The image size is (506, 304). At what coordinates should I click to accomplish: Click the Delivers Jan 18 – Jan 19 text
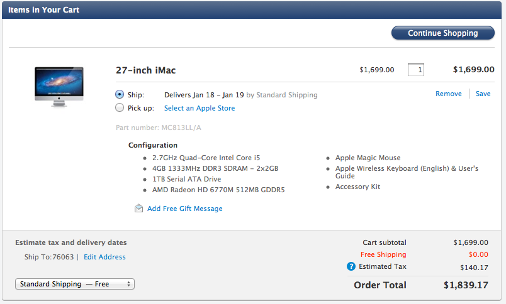click(x=204, y=95)
